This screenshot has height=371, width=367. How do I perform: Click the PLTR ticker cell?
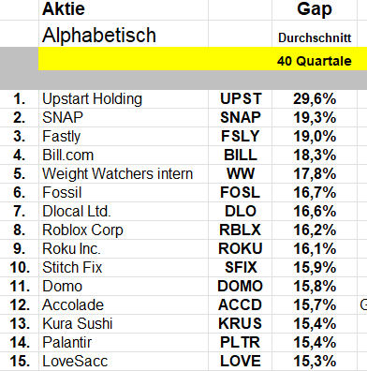[x=241, y=343]
